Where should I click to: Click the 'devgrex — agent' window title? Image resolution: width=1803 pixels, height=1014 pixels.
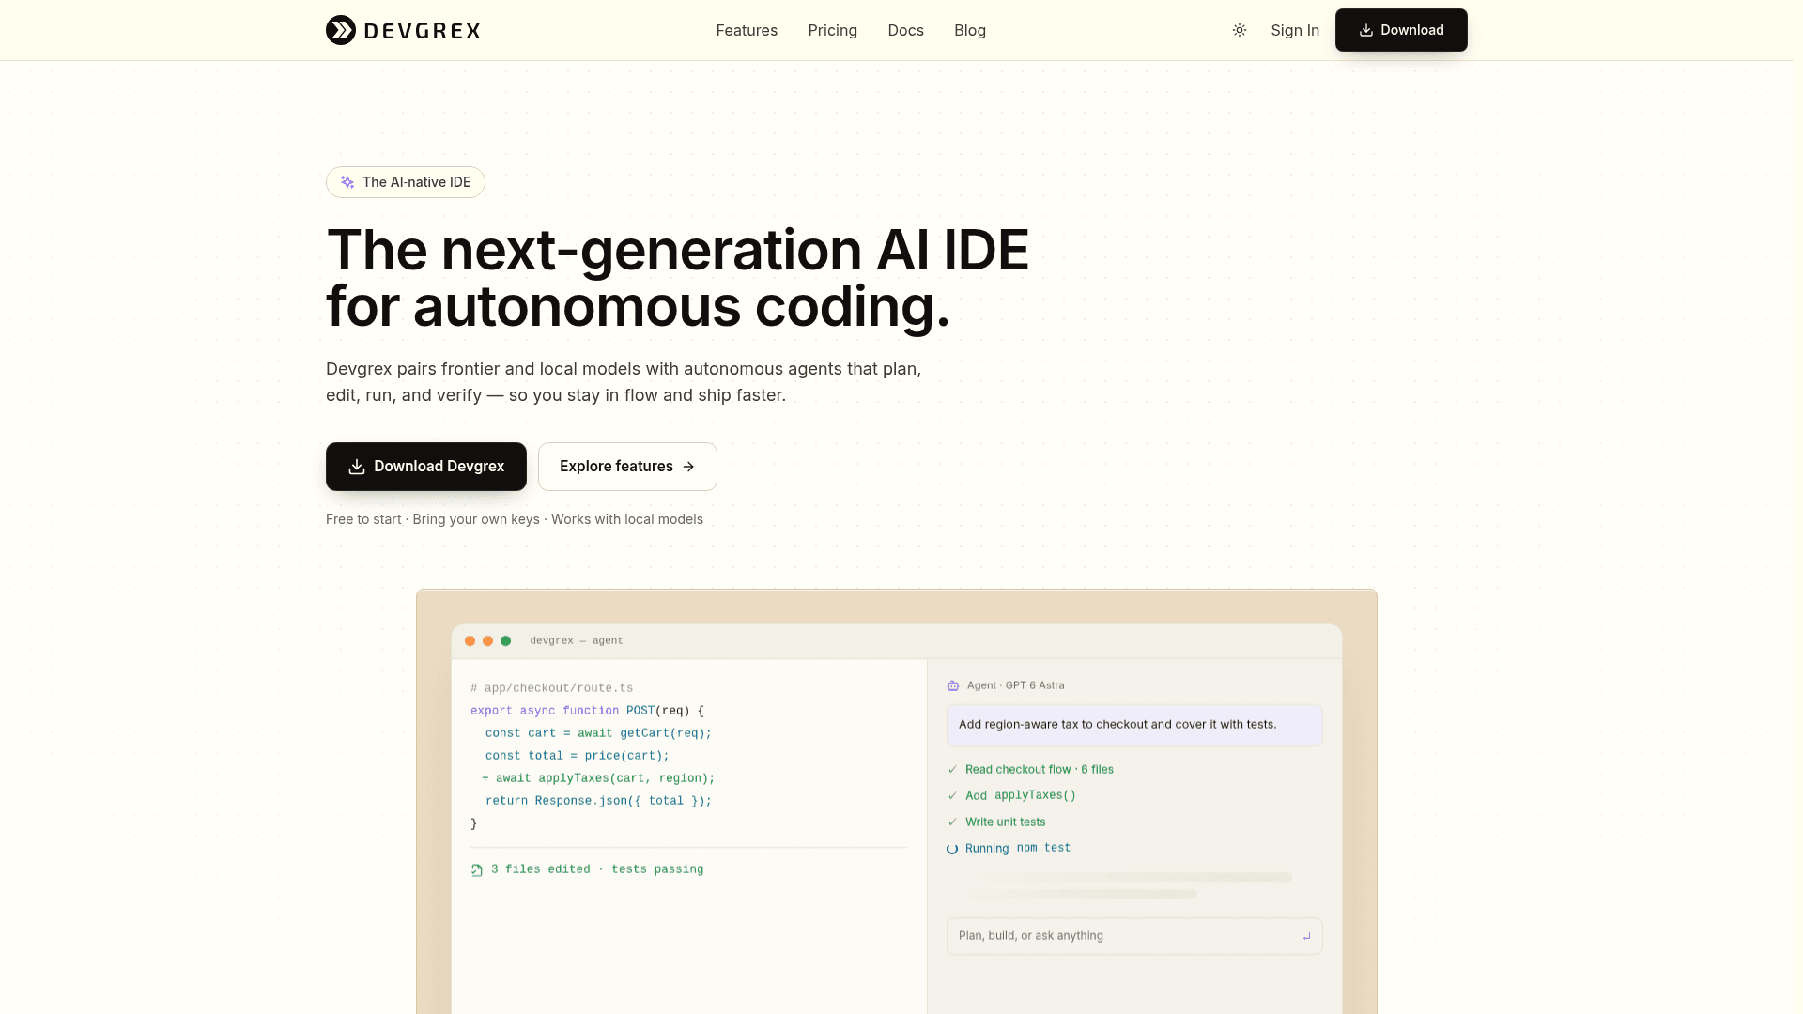(577, 640)
